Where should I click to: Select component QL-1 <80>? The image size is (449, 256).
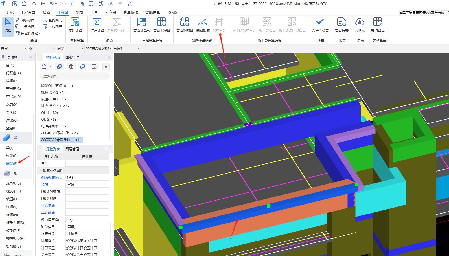pos(50,113)
